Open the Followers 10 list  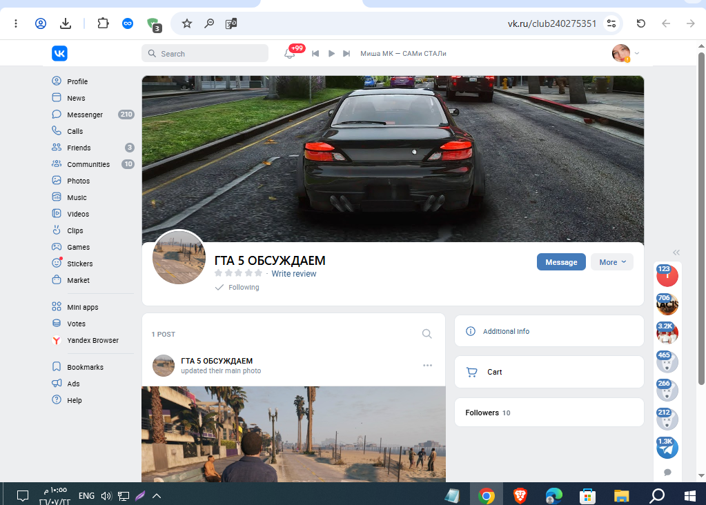pyautogui.click(x=549, y=413)
